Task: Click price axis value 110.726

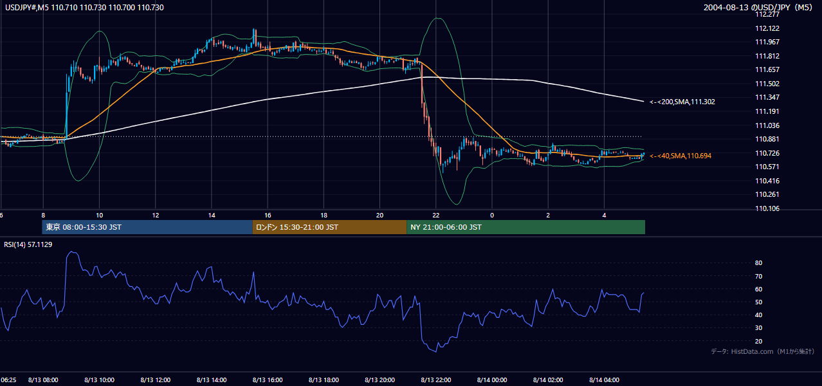Action: 768,153
